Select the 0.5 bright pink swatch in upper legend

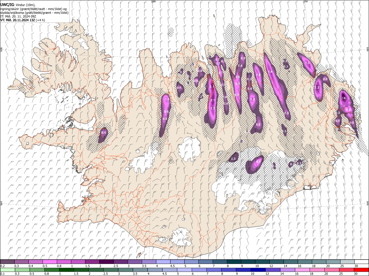[50, 262]
